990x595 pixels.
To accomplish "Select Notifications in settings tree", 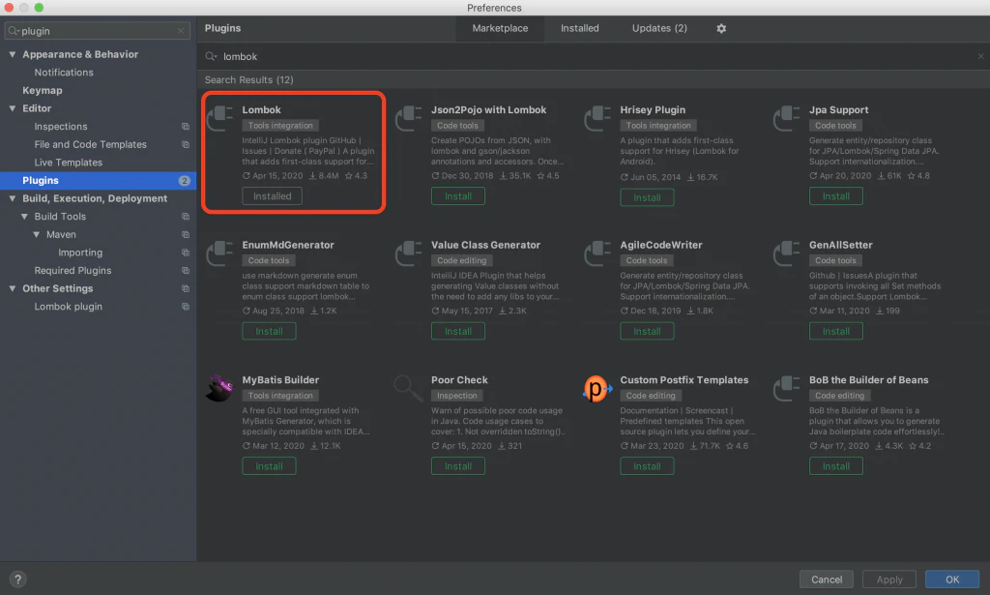I will (x=64, y=73).
